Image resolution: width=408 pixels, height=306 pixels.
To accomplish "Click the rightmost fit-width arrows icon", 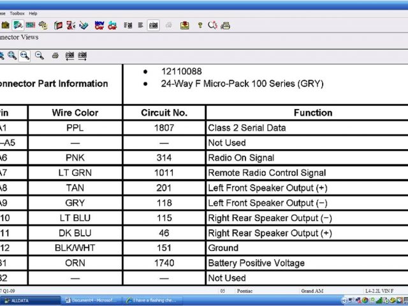I will tap(82, 56).
